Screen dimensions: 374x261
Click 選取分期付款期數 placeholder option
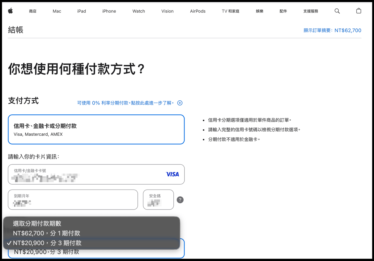click(x=92, y=223)
